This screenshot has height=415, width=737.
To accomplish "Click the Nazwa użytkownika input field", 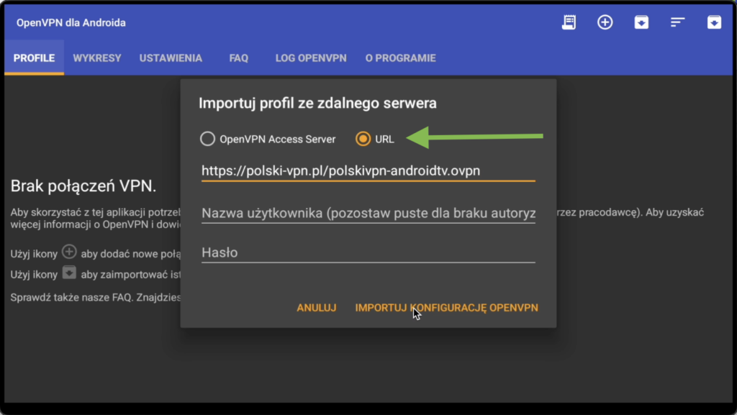I will pos(368,213).
